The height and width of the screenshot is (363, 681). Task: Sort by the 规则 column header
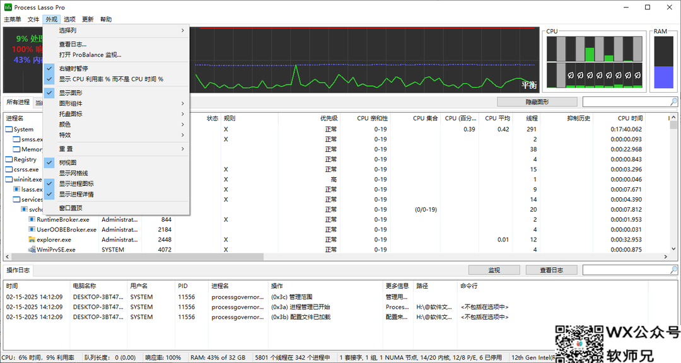pos(249,118)
